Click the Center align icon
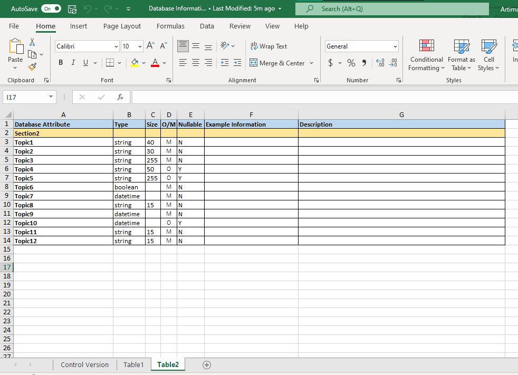Viewport: 518px width, 375px height. click(x=196, y=62)
